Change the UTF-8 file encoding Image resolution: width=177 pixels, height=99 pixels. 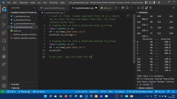tap(103, 92)
